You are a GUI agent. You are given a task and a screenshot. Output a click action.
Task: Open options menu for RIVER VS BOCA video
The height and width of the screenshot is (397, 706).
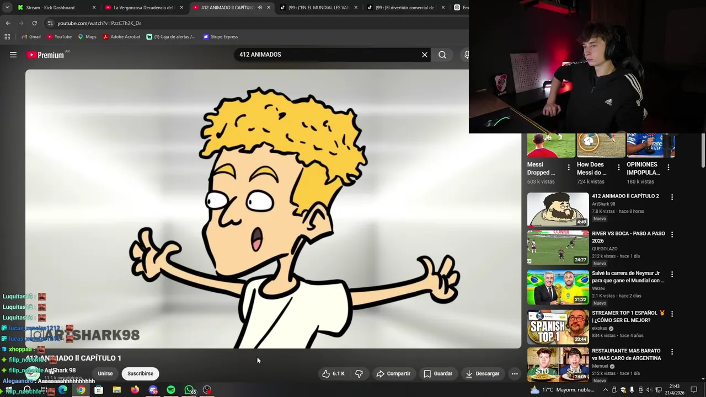click(672, 234)
